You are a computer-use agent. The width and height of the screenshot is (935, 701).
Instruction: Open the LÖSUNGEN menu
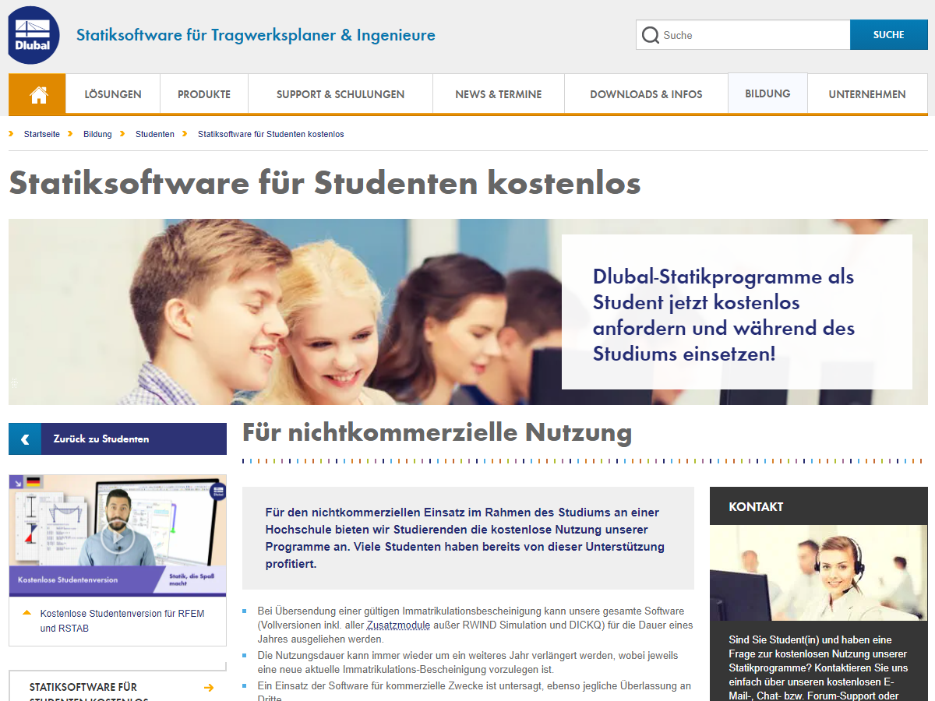click(112, 93)
